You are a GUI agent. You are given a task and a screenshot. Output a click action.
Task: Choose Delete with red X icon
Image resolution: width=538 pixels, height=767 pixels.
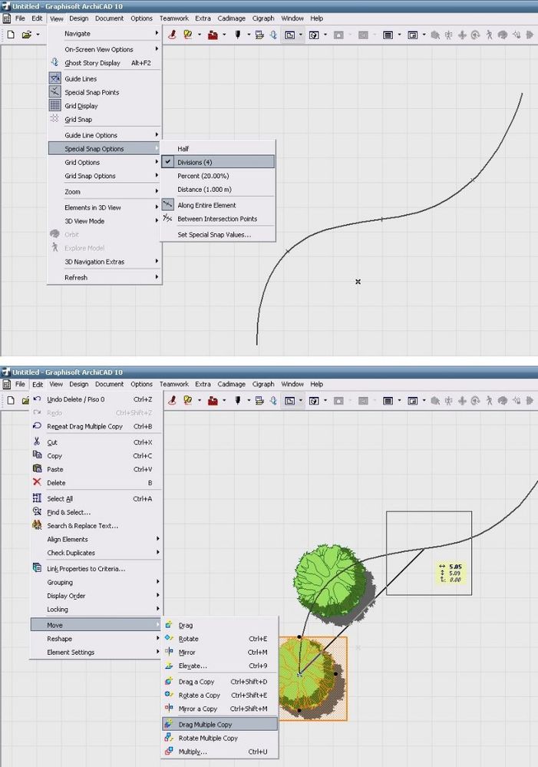pyautogui.click(x=96, y=483)
